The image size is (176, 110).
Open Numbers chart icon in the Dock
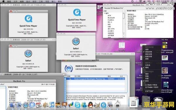coord(71,105)
